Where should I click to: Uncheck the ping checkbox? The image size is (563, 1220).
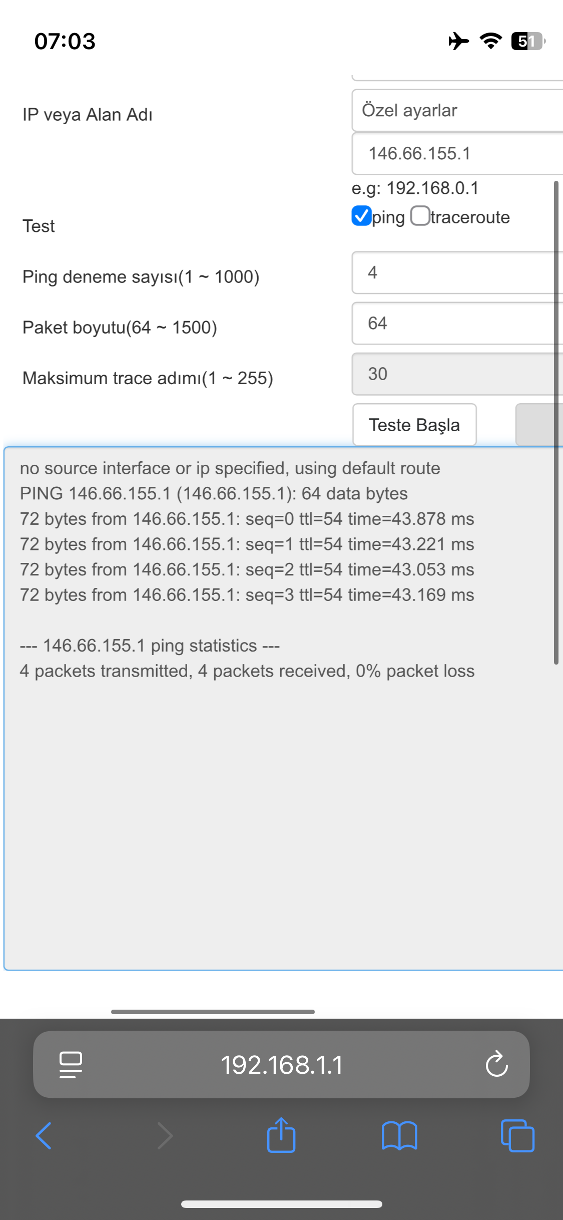pos(361,216)
